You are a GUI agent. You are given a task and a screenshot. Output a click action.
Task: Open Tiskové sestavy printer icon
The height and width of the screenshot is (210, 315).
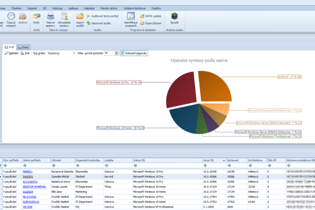[50, 16]
